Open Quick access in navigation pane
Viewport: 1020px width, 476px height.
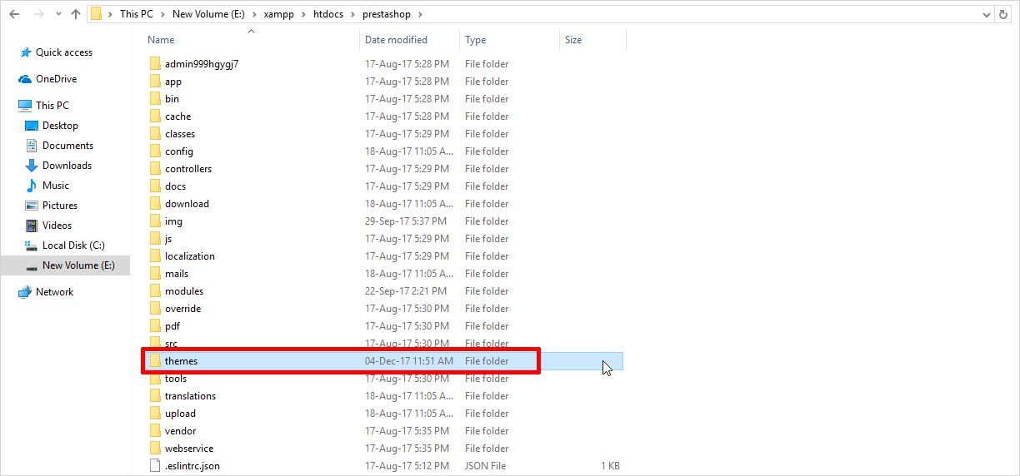[x=65, y=52]
